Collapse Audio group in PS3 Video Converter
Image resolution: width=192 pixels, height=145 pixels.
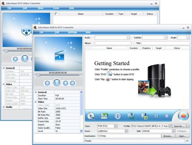click(4, 107)
